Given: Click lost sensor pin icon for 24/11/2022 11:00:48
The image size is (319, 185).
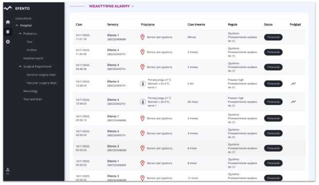Looking at the screenshot, I should [x=142, y=52].
